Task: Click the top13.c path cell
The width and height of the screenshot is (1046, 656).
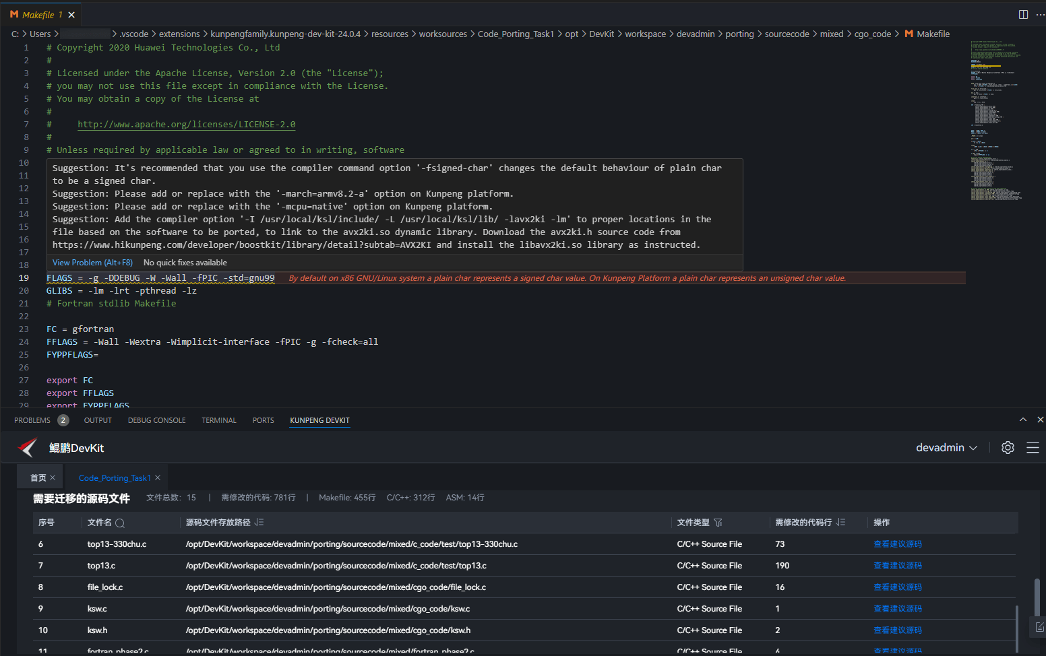Action: pyautogui.click(x=336, y=566)
